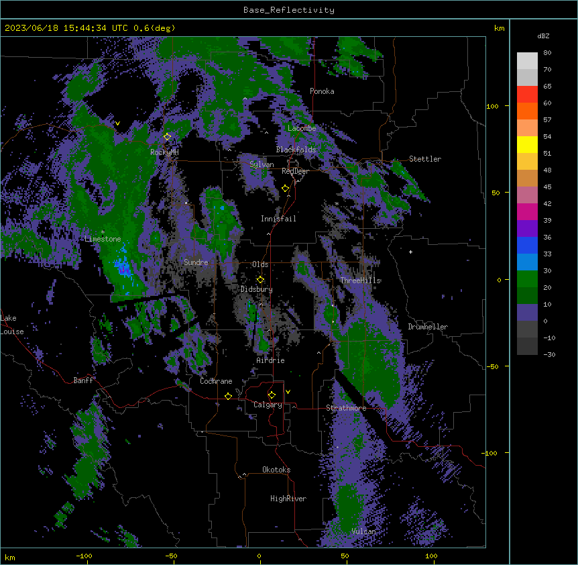Viewport: 578px width, 565px height.
Task: Click the yellow diamond marker above RockyMH
Action: click(168, 137)
